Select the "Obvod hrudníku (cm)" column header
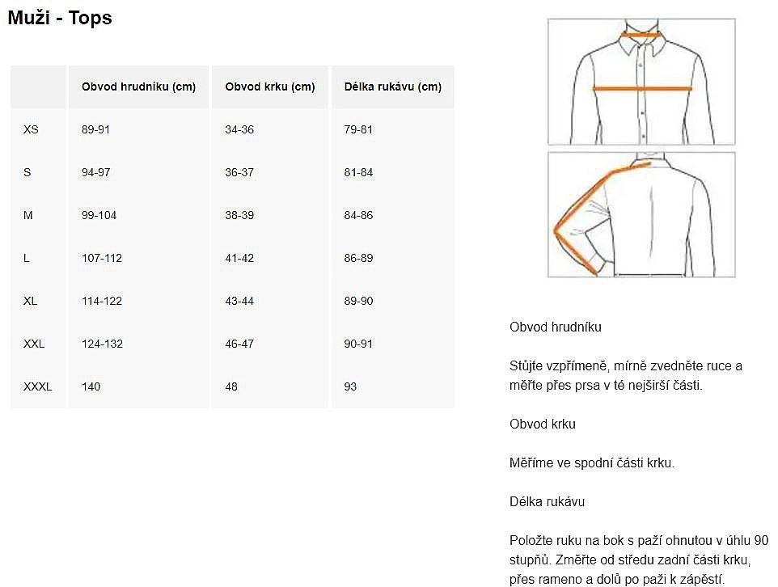 tap(138, 87)
